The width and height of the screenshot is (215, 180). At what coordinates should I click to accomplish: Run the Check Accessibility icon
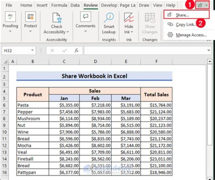pos(57,18)
